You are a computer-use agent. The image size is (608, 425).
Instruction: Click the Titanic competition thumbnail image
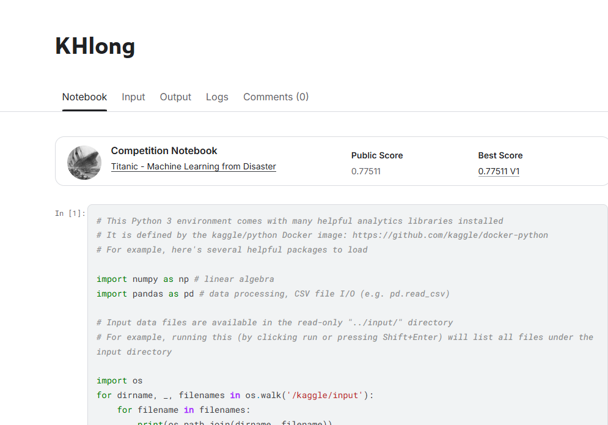coord(84,163)
